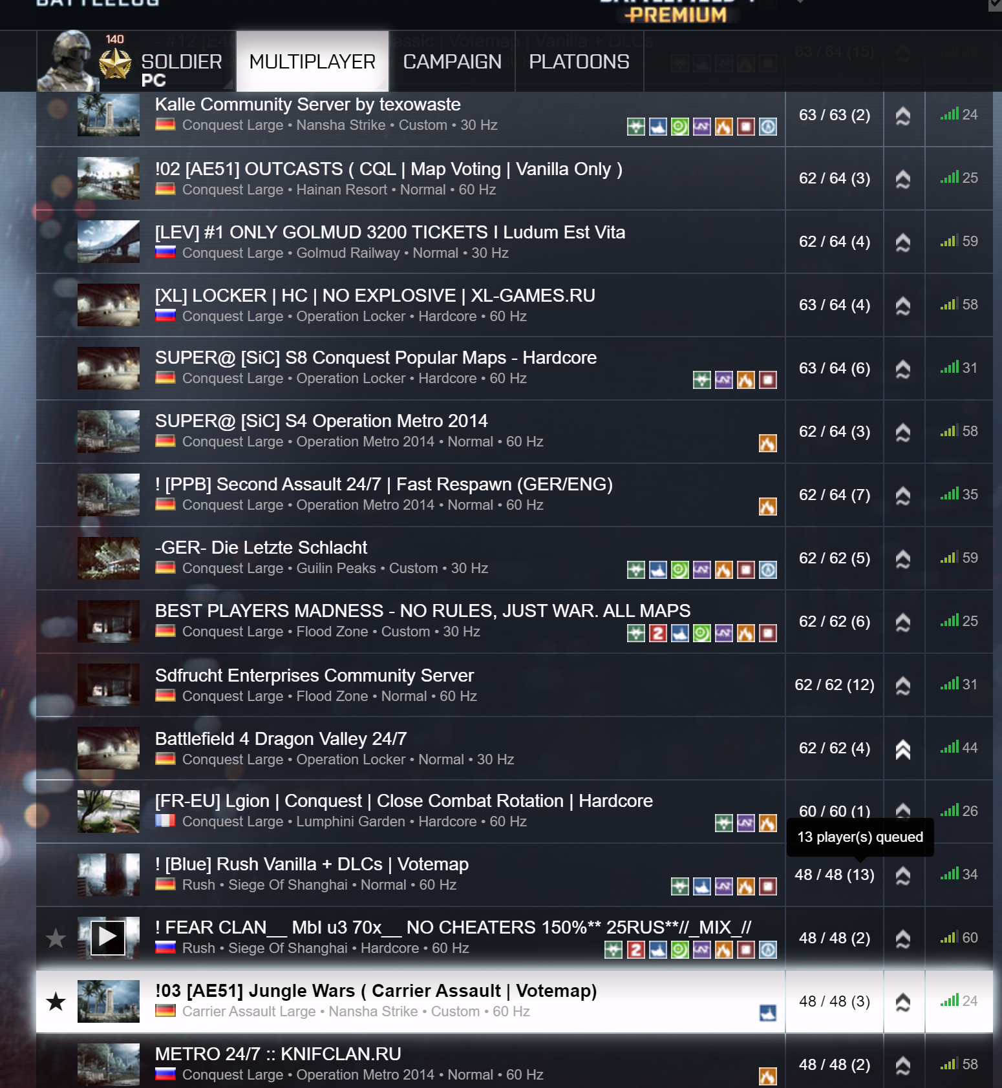Click the blue ship icon on !03 [AE51] Jungle Wars row
The image size is (1002, 1088).
click(768, 1013)
